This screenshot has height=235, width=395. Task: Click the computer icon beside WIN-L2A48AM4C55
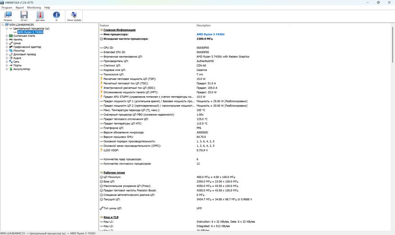(x=7, y=25)
